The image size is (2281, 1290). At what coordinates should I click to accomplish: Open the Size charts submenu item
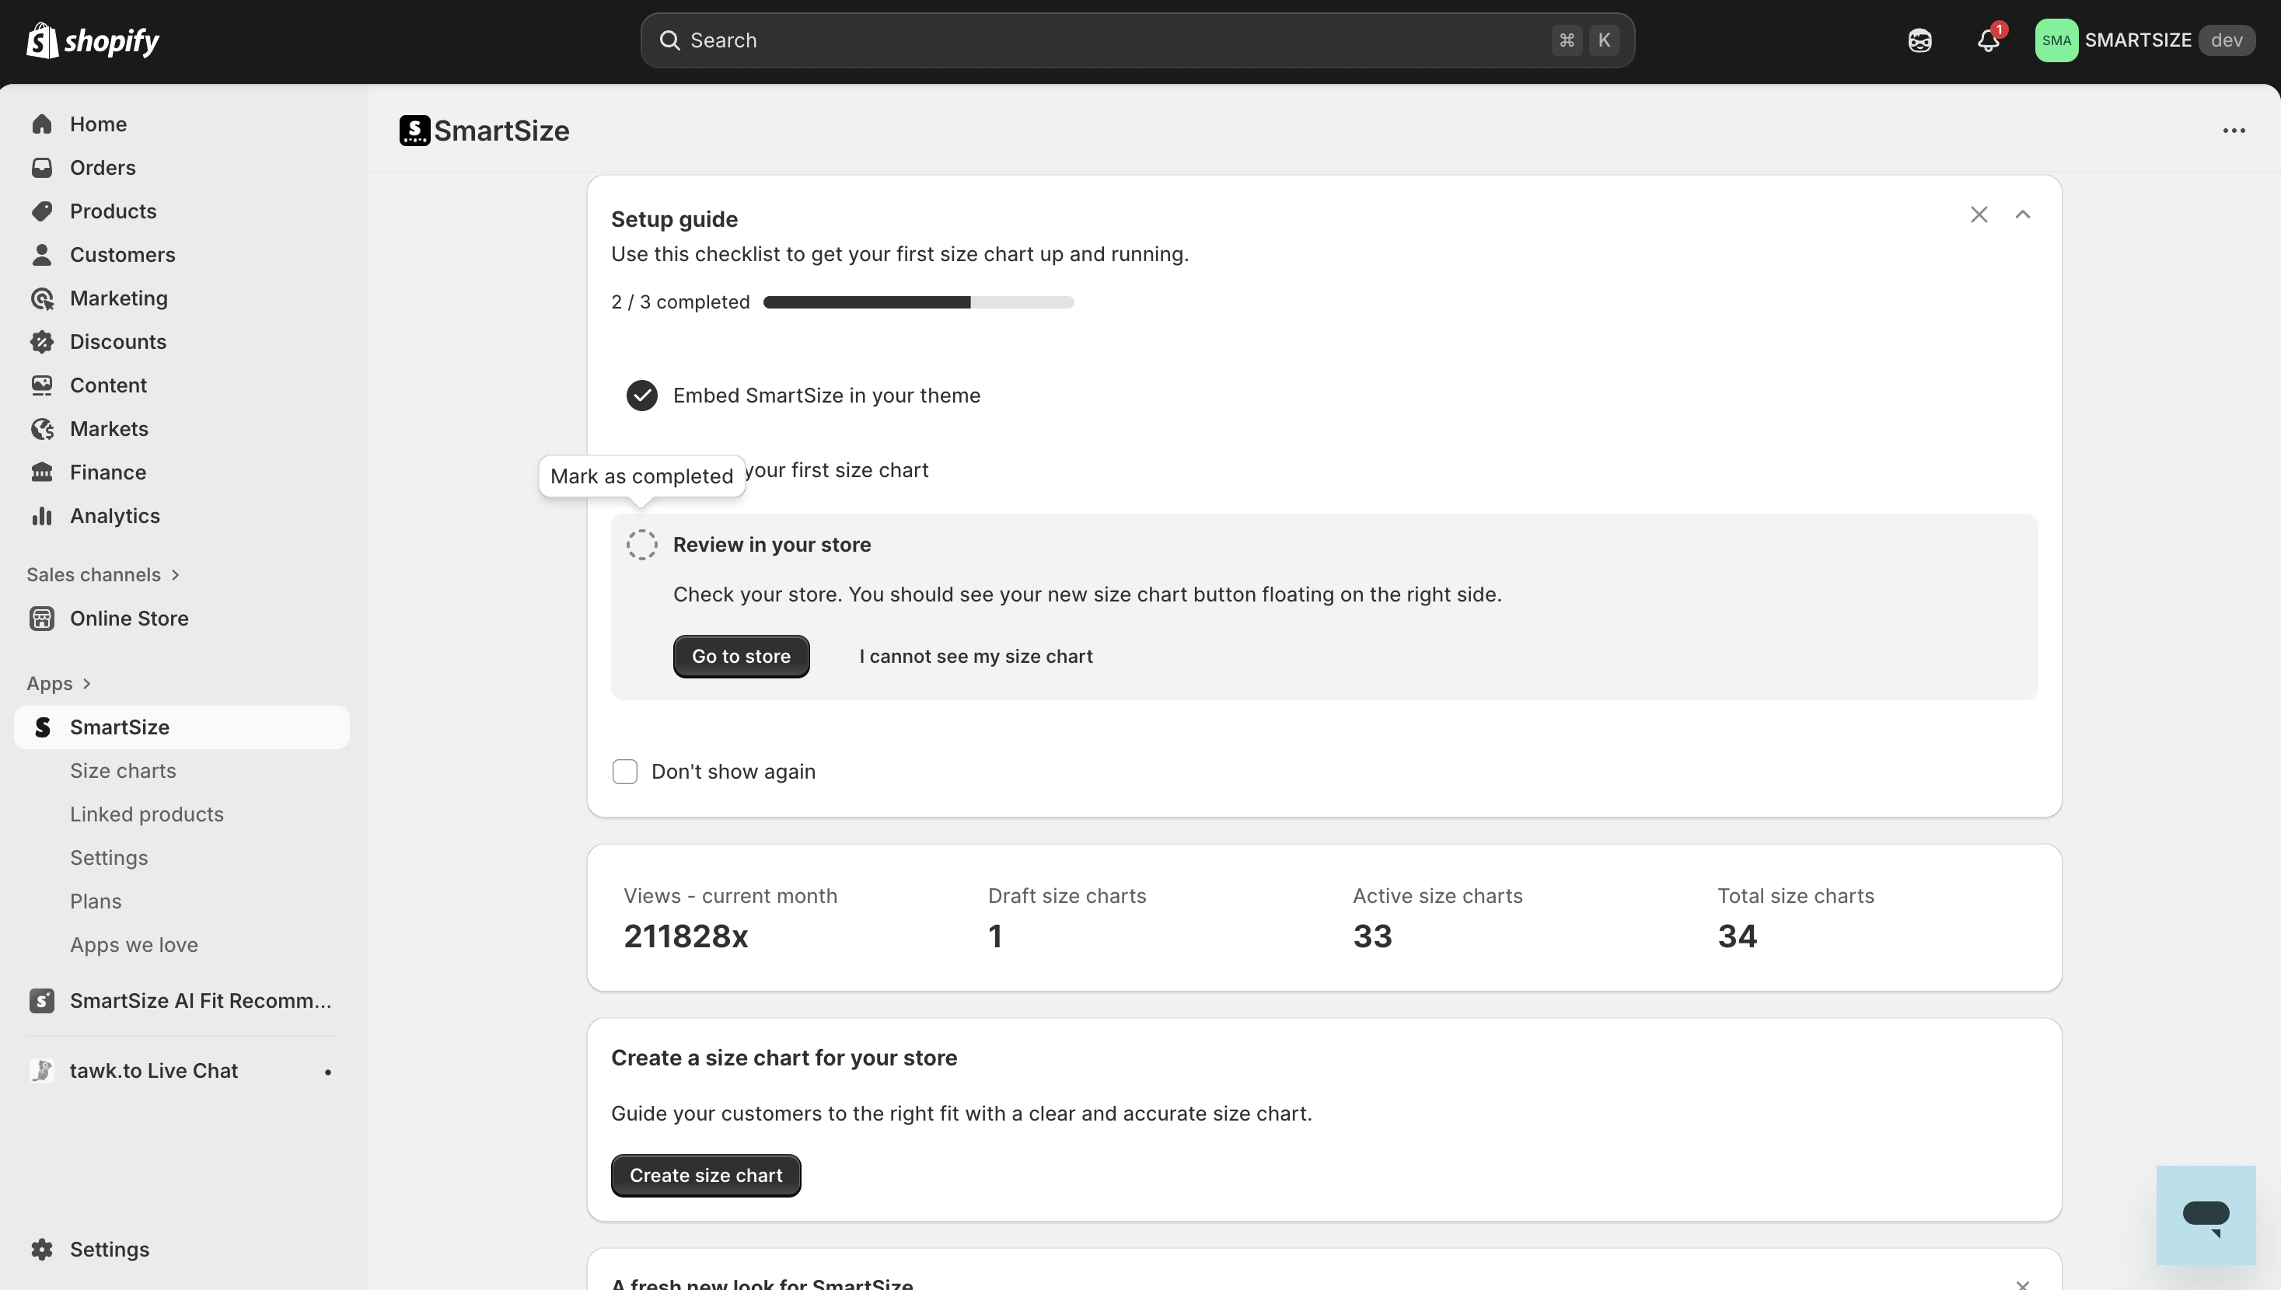coord(123,771)
